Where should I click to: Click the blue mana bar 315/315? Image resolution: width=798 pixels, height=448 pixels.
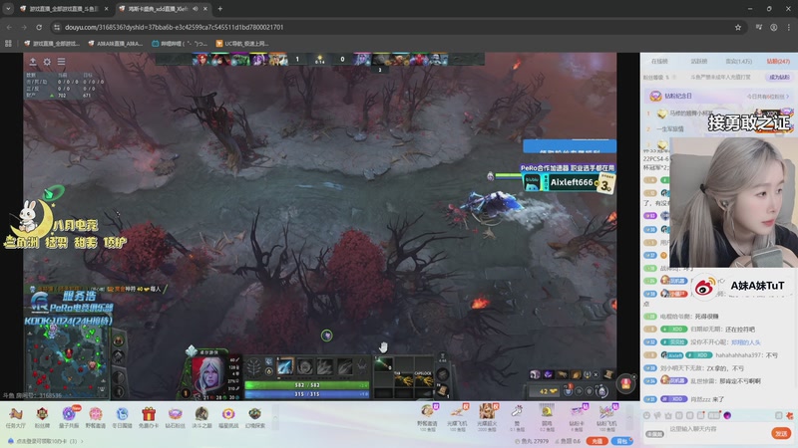307,394
